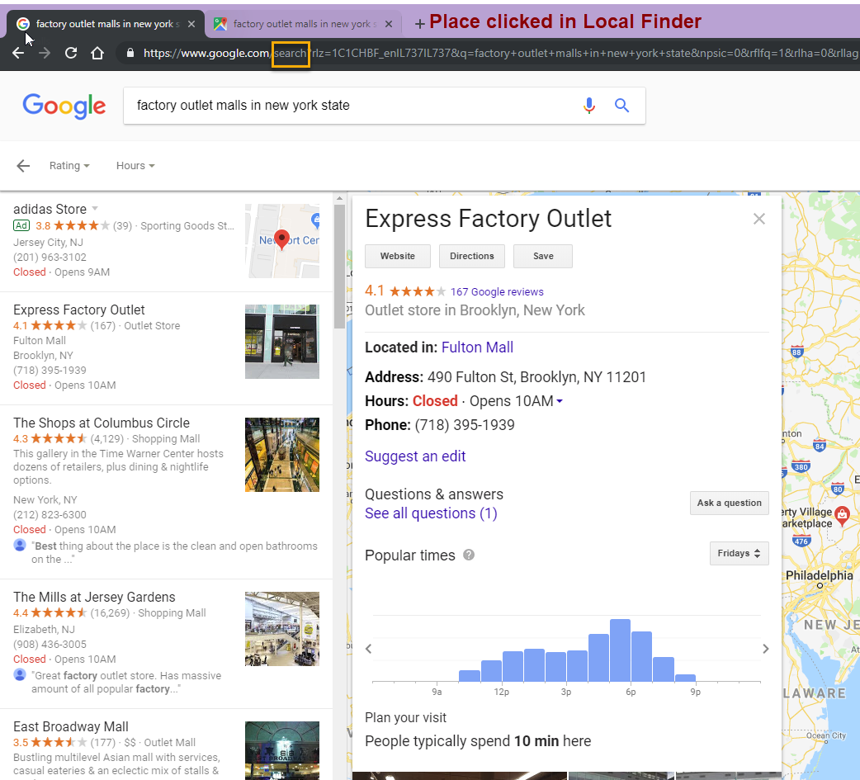Close the first Google search tab
The width and height of the screenshot is (860, 780).
click(191, 24)
